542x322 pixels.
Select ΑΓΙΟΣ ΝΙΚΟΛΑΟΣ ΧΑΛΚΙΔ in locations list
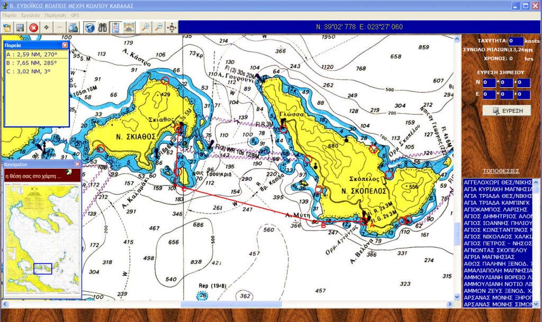click(498, 236)
